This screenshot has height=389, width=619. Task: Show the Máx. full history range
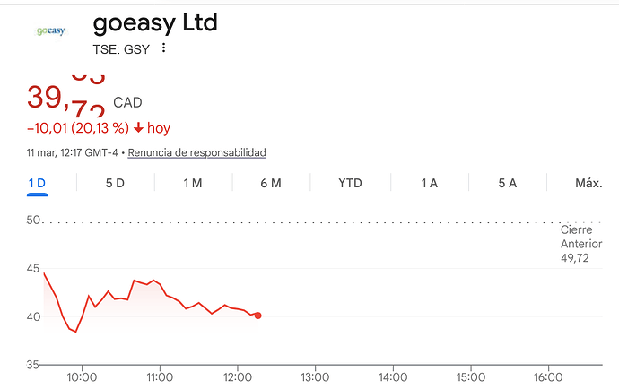click(x=588, y=183)
